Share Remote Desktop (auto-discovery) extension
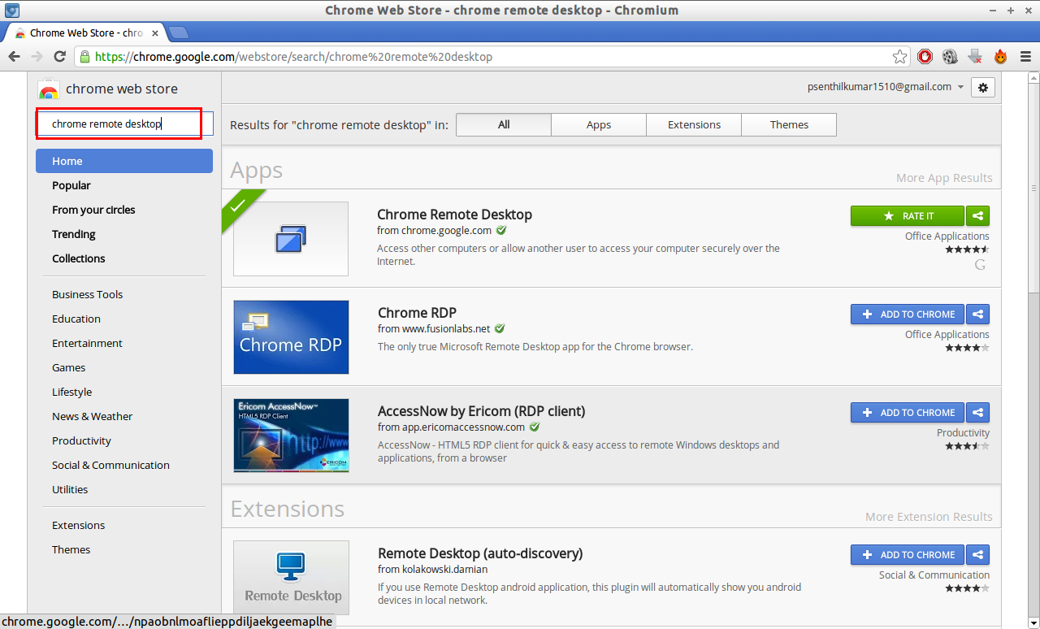The width and height of the screenshot is (1040, 629). click(x=978, y=555)
